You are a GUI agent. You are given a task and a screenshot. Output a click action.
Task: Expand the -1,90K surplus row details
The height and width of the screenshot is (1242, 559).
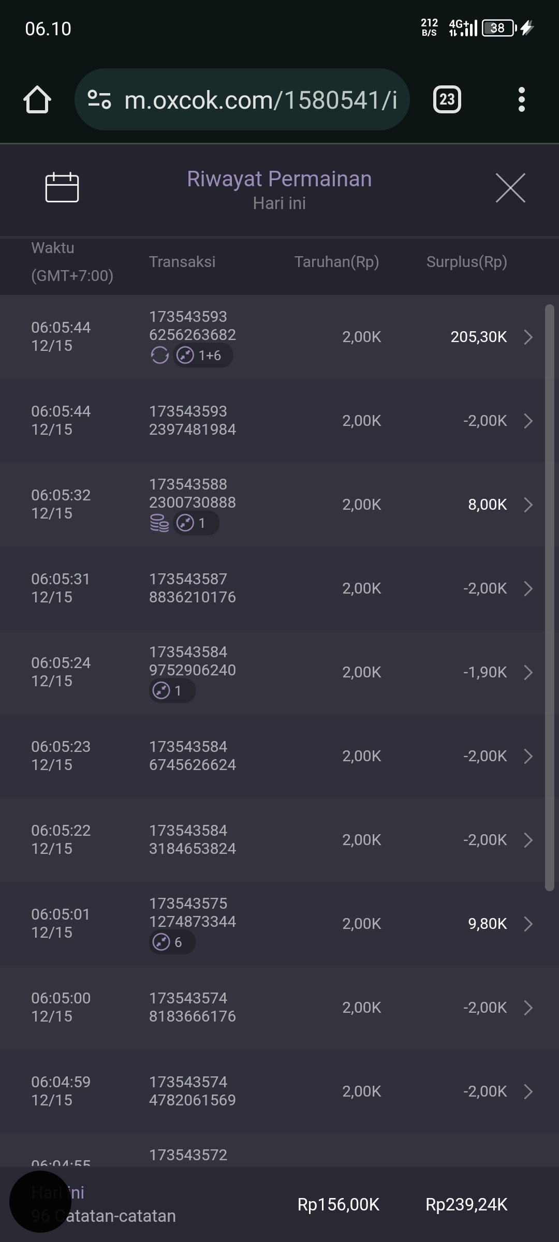click(528, 672)
